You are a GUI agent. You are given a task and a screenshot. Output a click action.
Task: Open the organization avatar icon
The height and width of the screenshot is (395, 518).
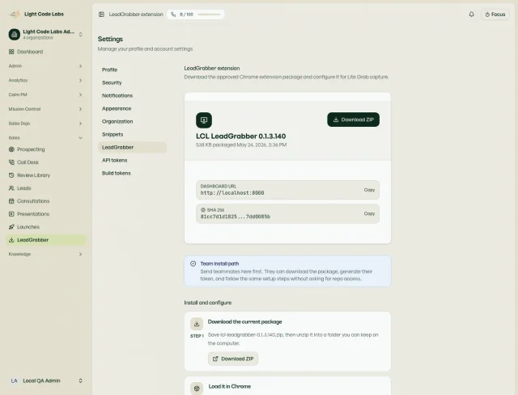15,34
